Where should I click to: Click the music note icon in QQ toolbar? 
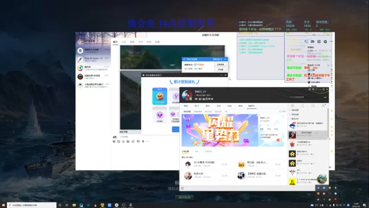point(133,141)
